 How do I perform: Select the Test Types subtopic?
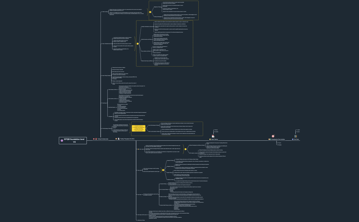click(x=140, y=194)
